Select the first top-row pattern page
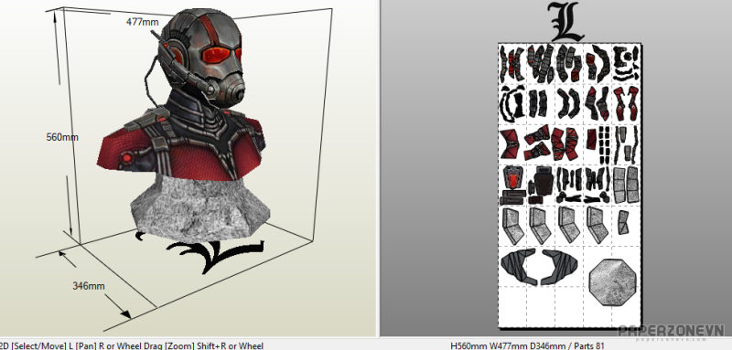This screenshot has width=732, height=350. pyautogui.click(x=512, y=64)
